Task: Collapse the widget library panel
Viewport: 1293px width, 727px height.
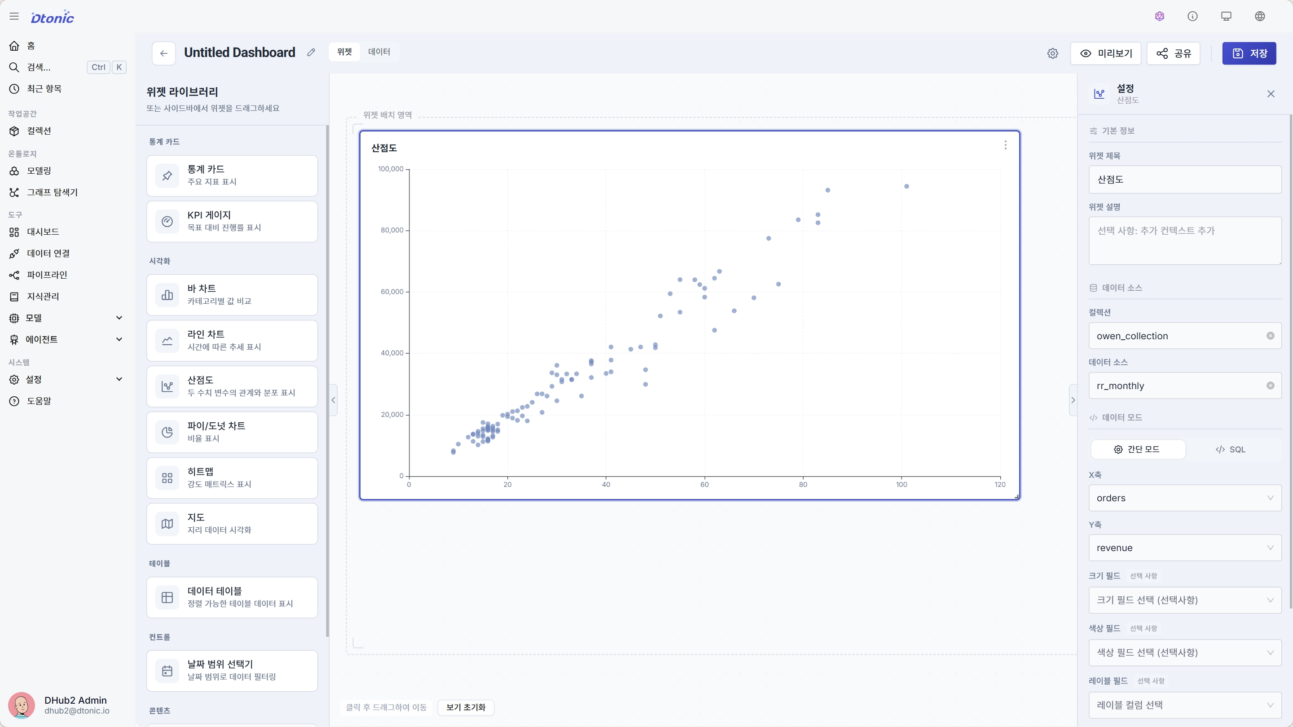Action: pyautogui.click(x=333, y=400)
